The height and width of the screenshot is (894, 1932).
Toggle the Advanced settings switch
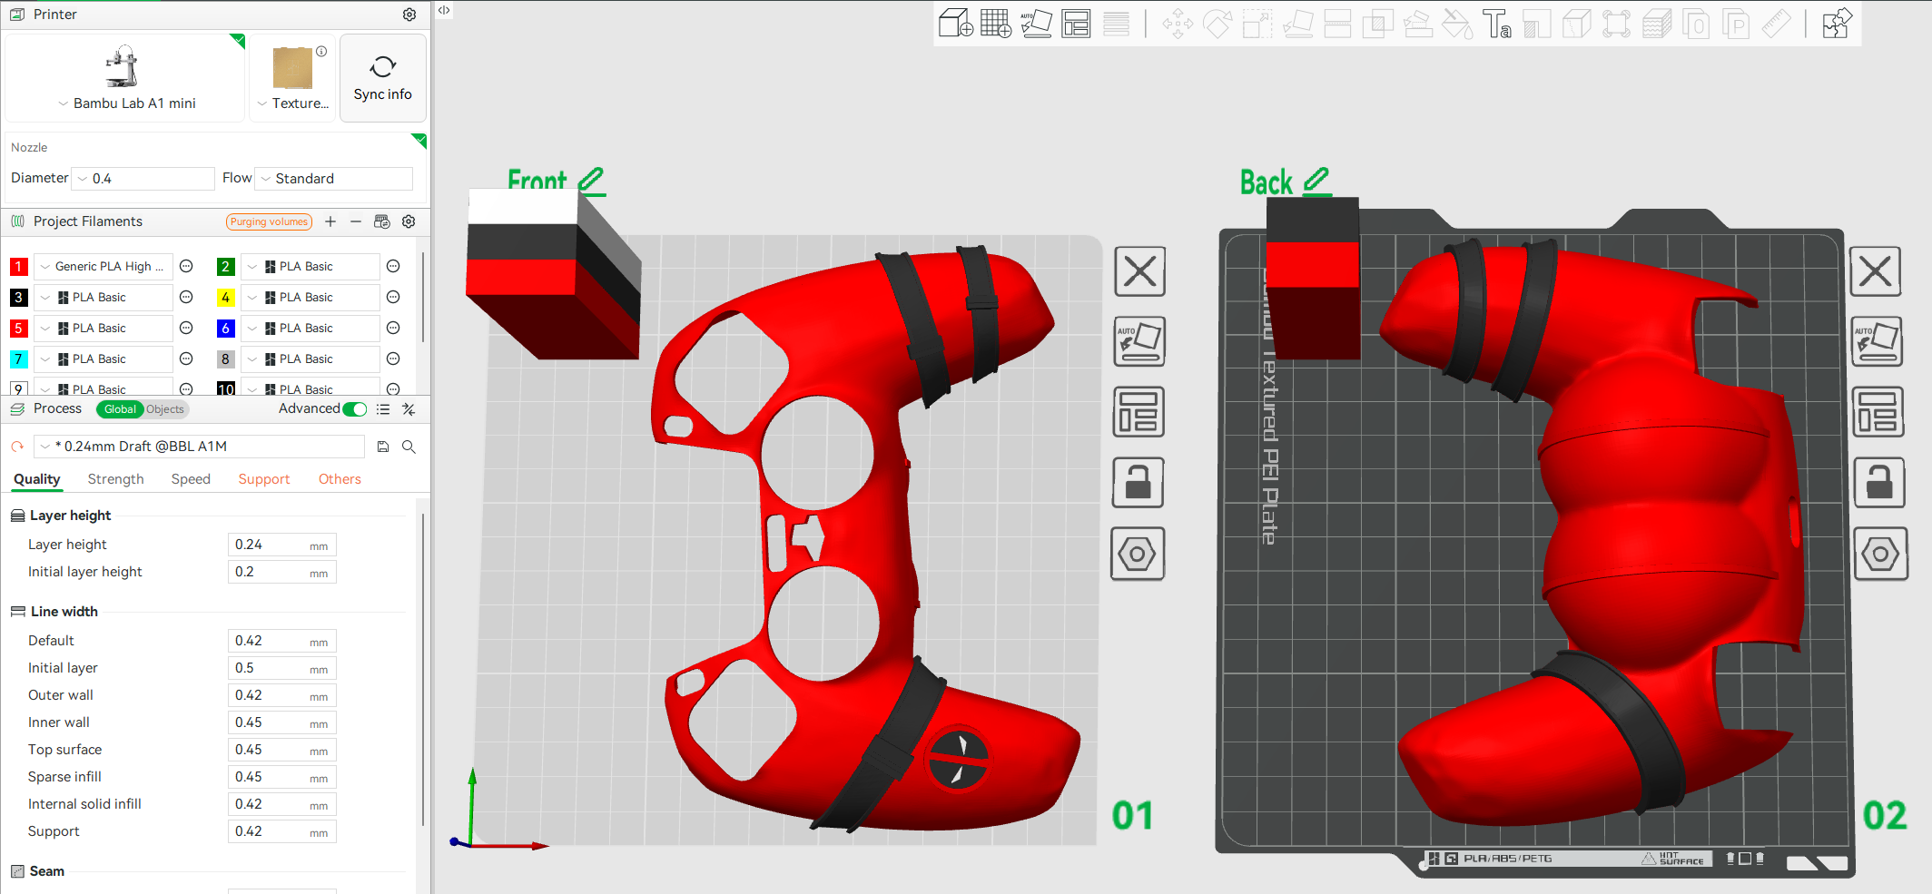[x=355, y=409]
